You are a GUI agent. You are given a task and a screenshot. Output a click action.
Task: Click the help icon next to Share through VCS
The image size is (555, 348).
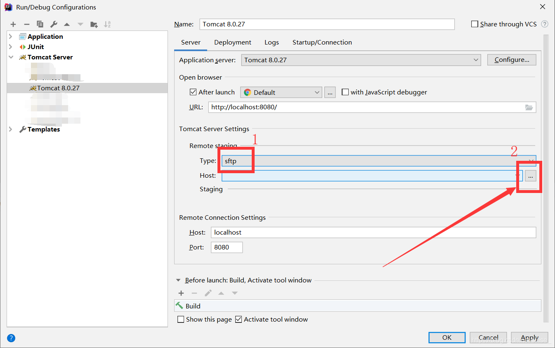(x=545, y=24)
